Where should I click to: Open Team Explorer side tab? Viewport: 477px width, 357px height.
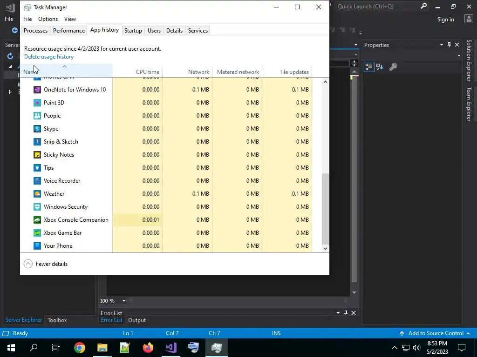click(x=469, y=104)
